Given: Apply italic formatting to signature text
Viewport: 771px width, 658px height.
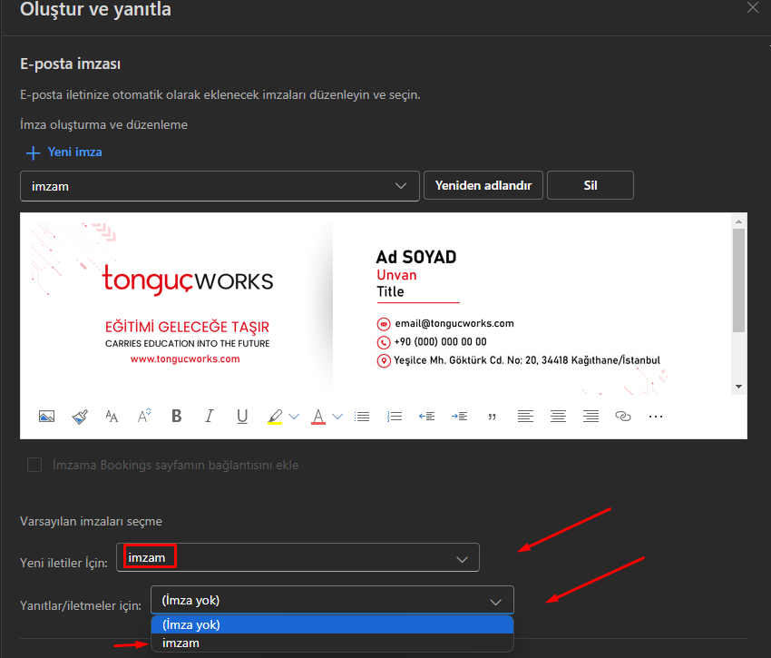Looking at the screenshot, I should coord(210,417).
